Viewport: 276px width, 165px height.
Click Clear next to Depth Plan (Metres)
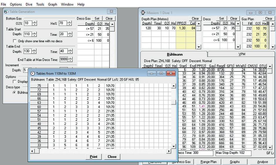[x=195, y=18]
